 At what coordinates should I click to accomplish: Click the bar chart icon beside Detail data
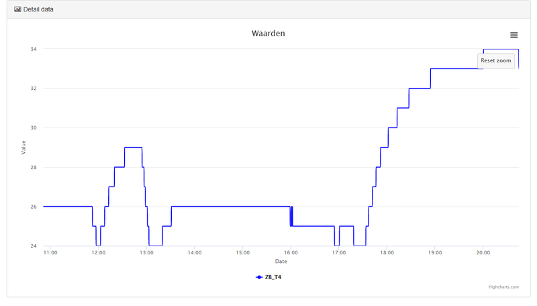(17, 9)
